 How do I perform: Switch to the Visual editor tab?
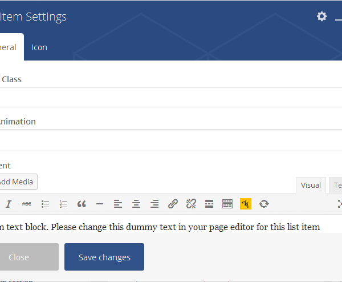click(x=311, y=185)
